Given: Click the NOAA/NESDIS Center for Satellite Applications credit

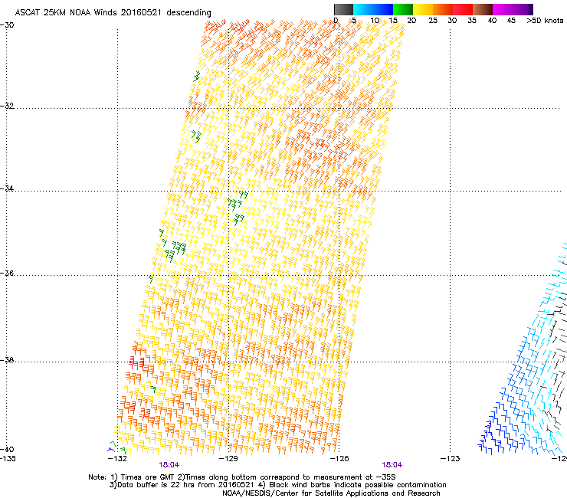Looking at the screenshot, I should coord(331,493).
